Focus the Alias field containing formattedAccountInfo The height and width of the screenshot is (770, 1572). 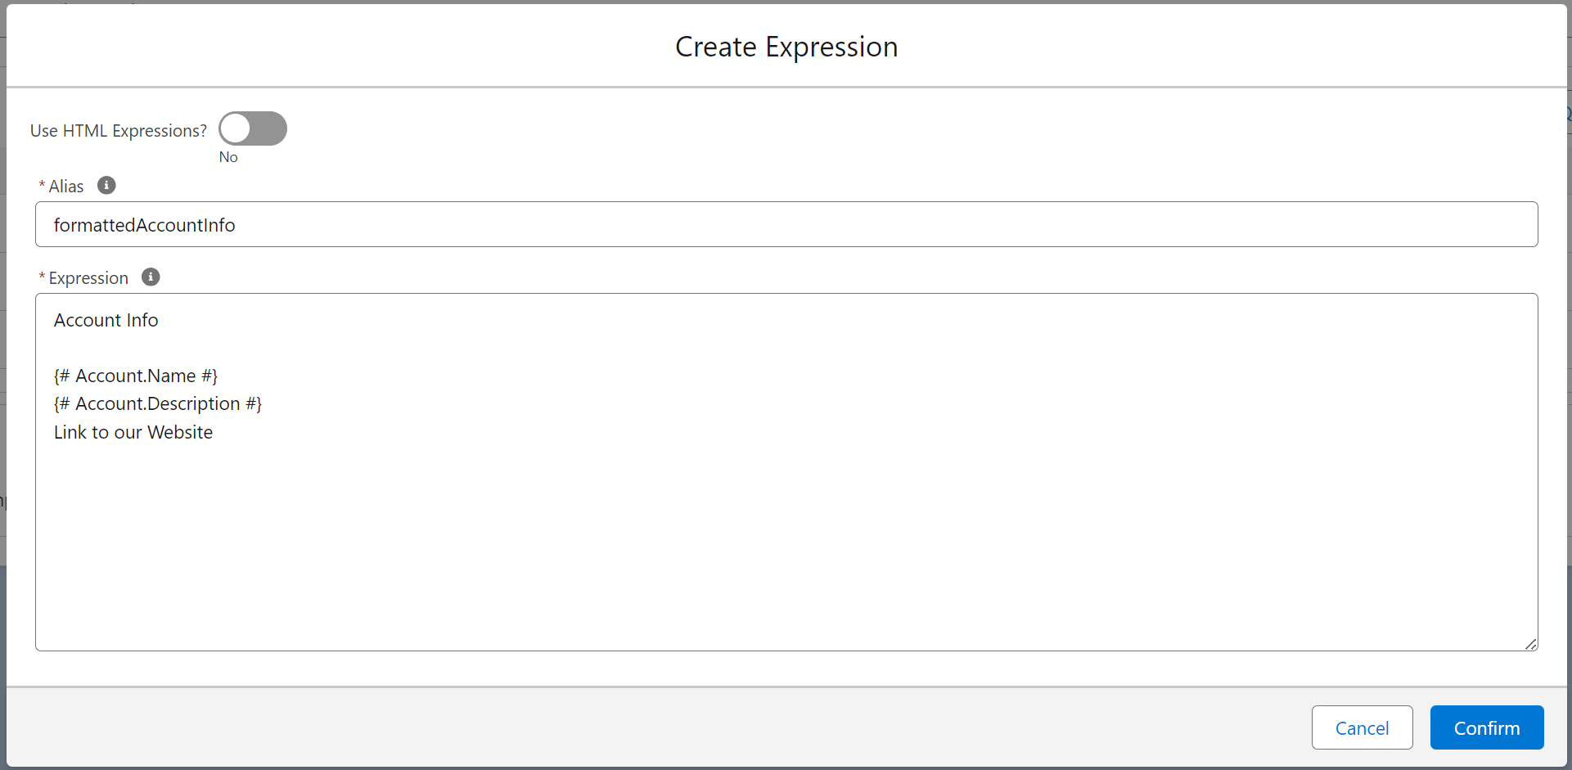(786, 224)
